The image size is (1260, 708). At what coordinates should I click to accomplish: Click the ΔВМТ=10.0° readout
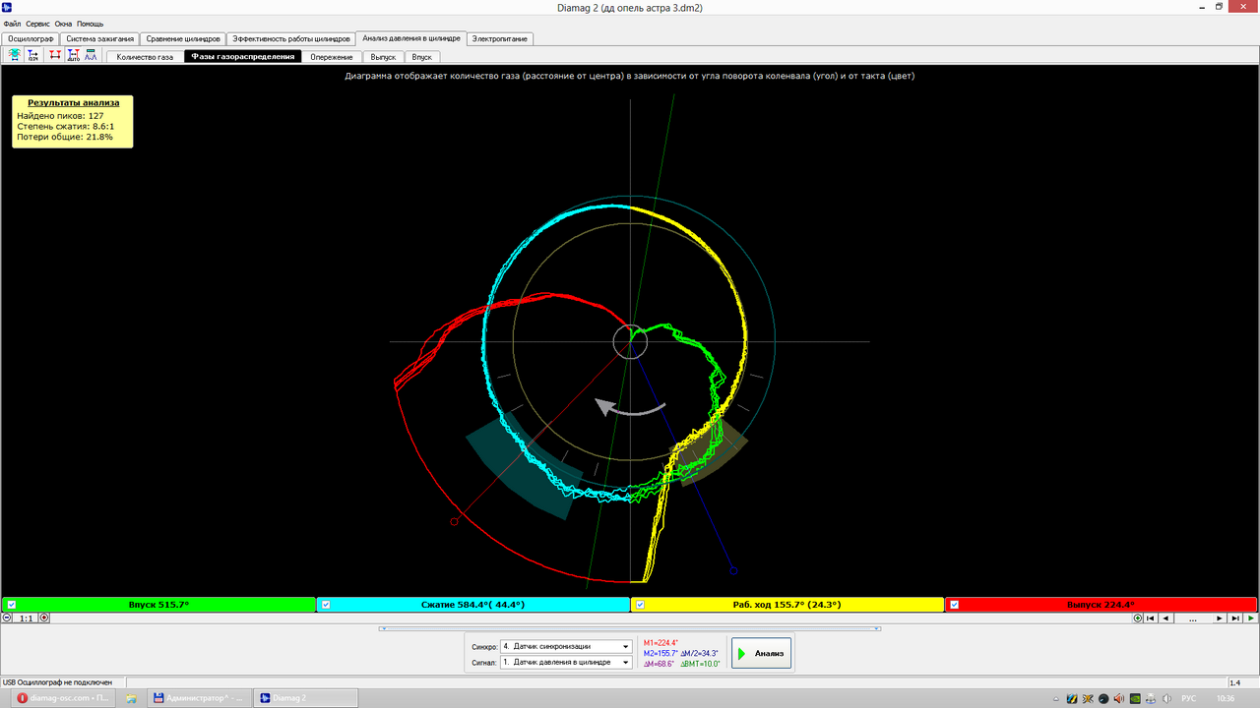tap(700, 664)
